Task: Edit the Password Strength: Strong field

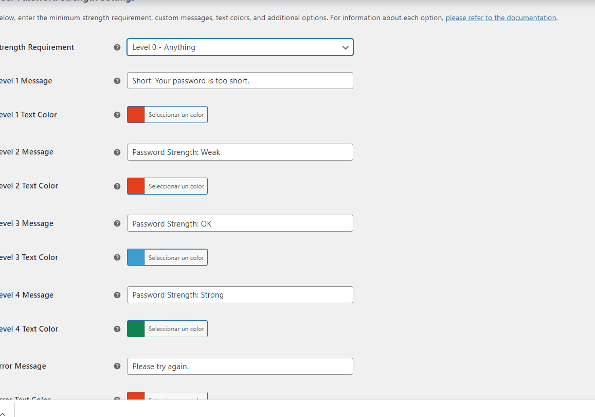Action: (x=240, y=294)
